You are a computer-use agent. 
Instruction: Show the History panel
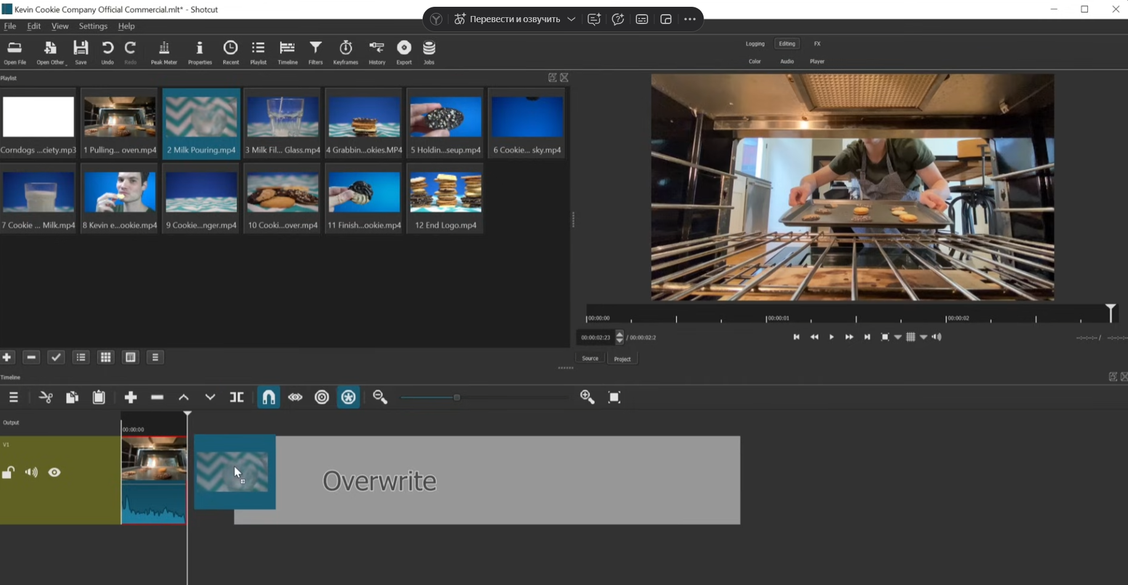click(x=376, y=52)
